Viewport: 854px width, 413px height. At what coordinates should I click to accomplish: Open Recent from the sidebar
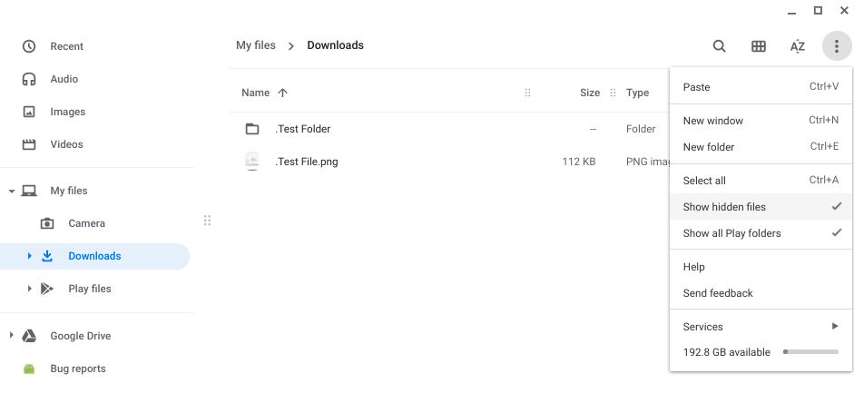point(66,46)
